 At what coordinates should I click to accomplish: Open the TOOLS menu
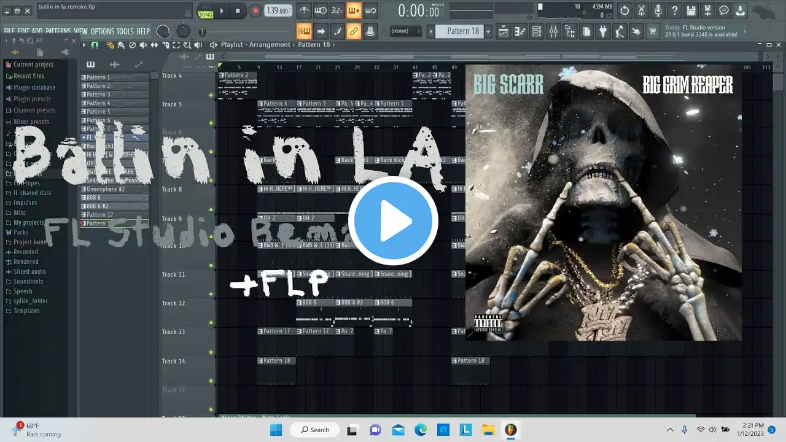tap(125, 31)
